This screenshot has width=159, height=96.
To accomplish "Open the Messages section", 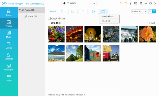I will (9, 67).
